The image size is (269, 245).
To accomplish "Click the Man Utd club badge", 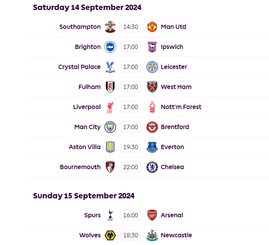I will point(152,27).
